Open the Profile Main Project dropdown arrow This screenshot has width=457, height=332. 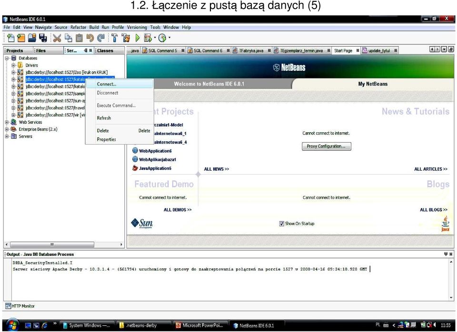click(169, 38)
